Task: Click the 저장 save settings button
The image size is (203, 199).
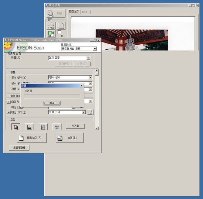Action: (x=63, y=64)
